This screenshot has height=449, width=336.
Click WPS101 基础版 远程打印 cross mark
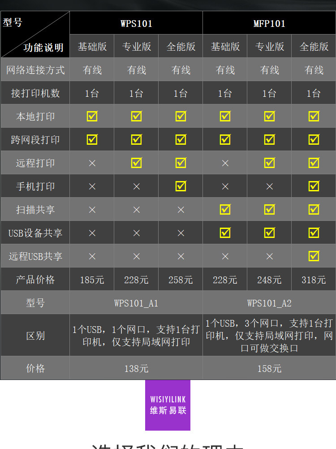click(92, 163)
